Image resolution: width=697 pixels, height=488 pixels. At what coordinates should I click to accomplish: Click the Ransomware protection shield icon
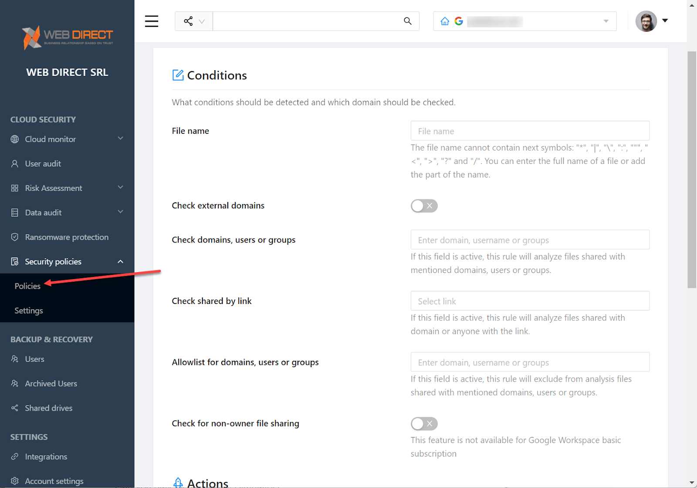tap(15, 237)
